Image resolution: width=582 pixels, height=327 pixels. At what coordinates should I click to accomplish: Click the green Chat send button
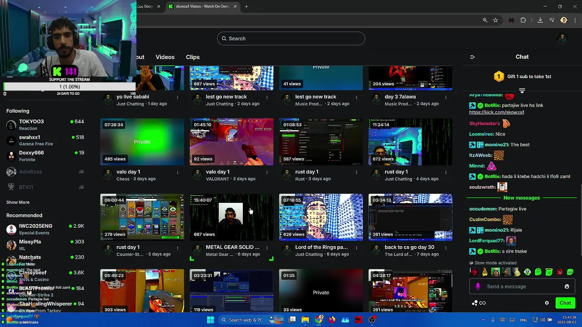click(x=565, y=303)
